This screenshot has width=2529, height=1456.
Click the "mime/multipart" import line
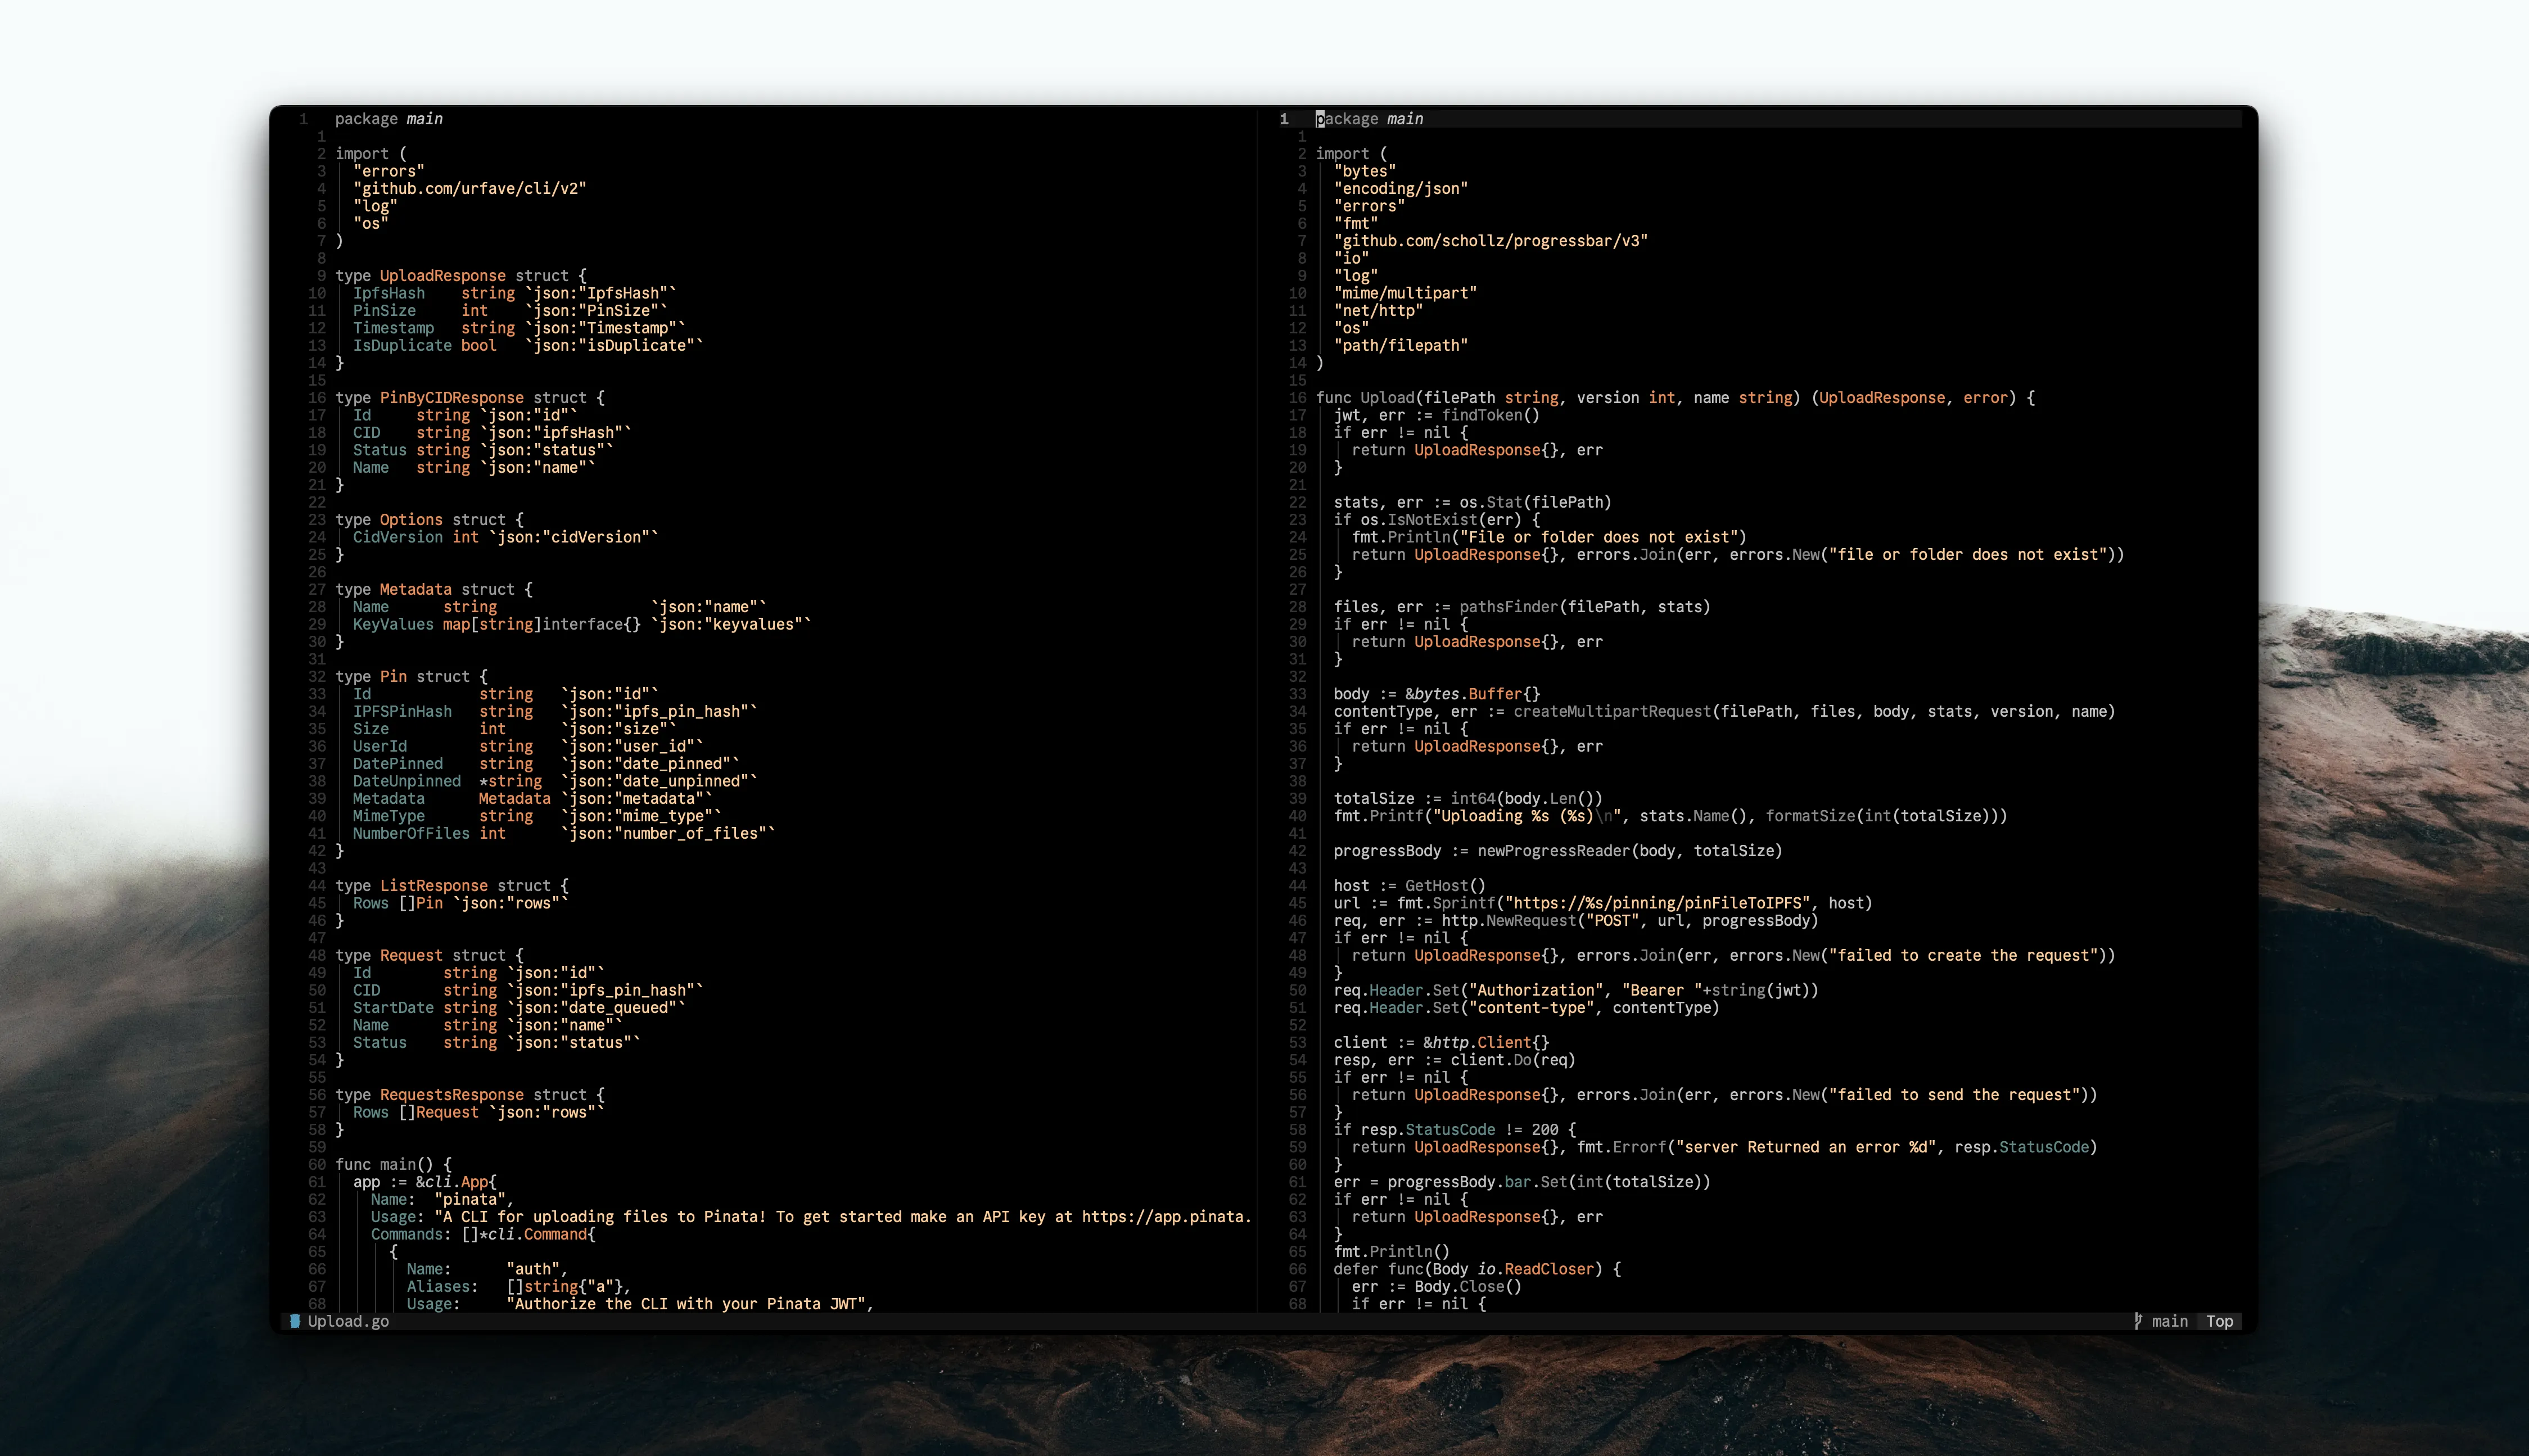pos(1405,293)
